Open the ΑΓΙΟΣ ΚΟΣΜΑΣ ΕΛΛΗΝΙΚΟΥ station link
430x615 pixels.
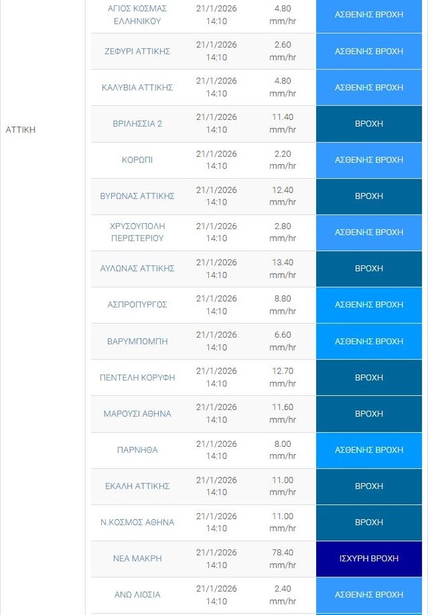[x=137, y=15]
